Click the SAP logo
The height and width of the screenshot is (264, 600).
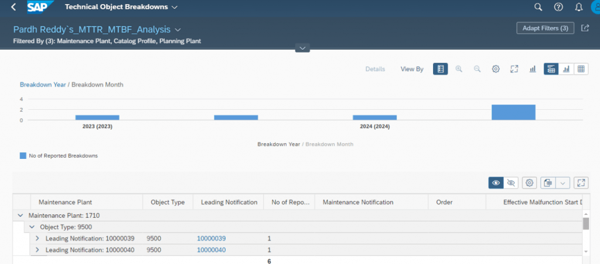(40, 6)
